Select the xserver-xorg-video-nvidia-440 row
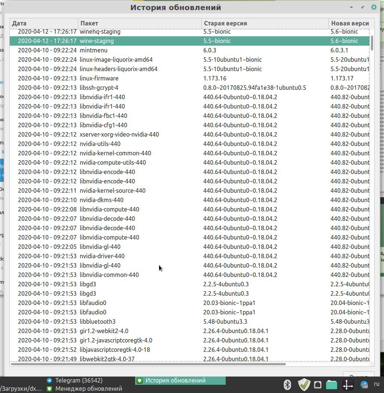The height and width of the screenshot is (393, 384). (x=189, y=134)
